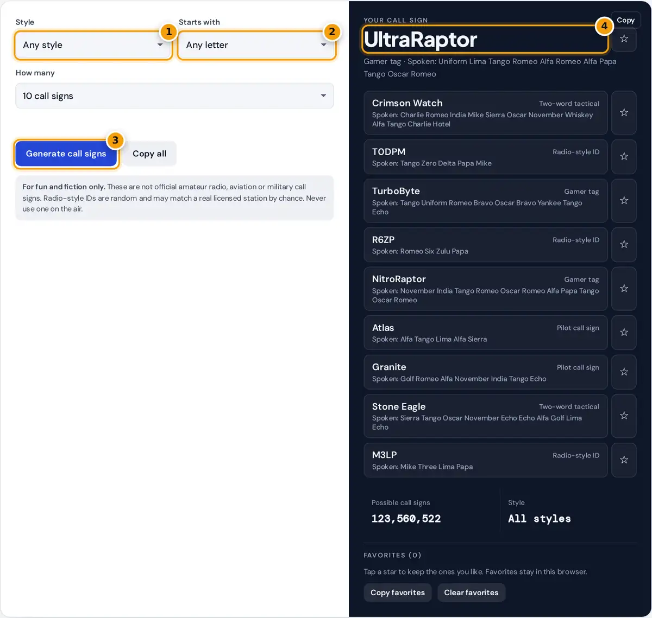Click the R6ZP call sign name
652x618 pixels.
383,240
